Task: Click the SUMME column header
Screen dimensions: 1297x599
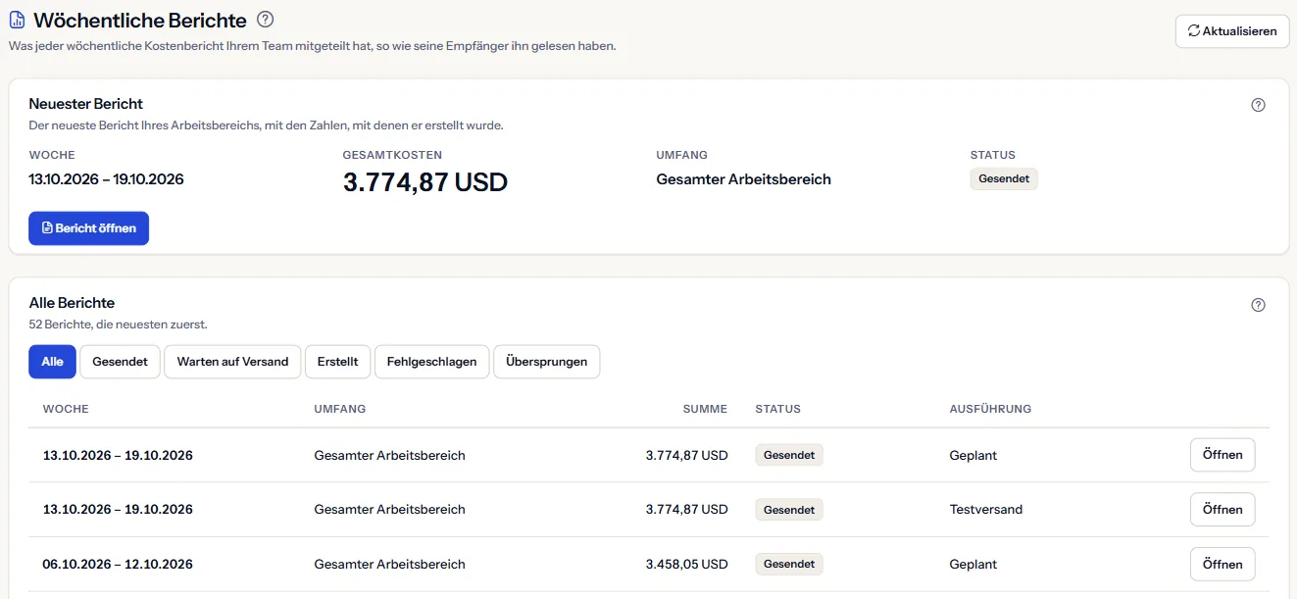Action: (705, 409)
